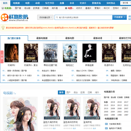Click the magnifier icon in search box

pyautogui.click(x=57, y=17)
